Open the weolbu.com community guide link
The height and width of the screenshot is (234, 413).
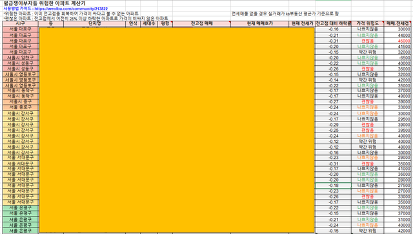(x=71, y=8)
